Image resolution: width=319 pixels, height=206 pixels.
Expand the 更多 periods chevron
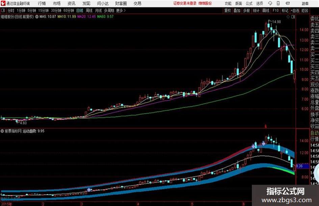[121, 10]
